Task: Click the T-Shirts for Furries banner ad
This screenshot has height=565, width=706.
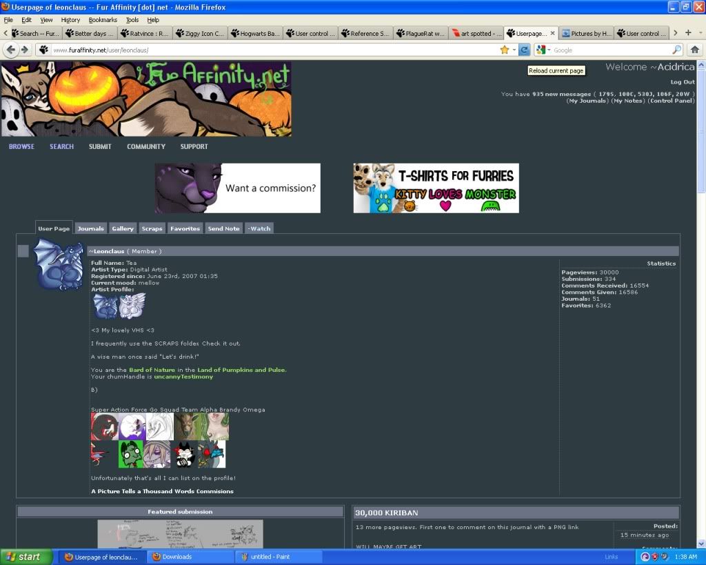Action: point(436,188)
